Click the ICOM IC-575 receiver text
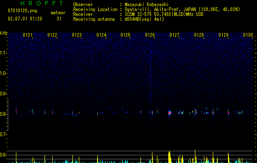The width and height of the screenshot is (257, 163). coord(164,14)
